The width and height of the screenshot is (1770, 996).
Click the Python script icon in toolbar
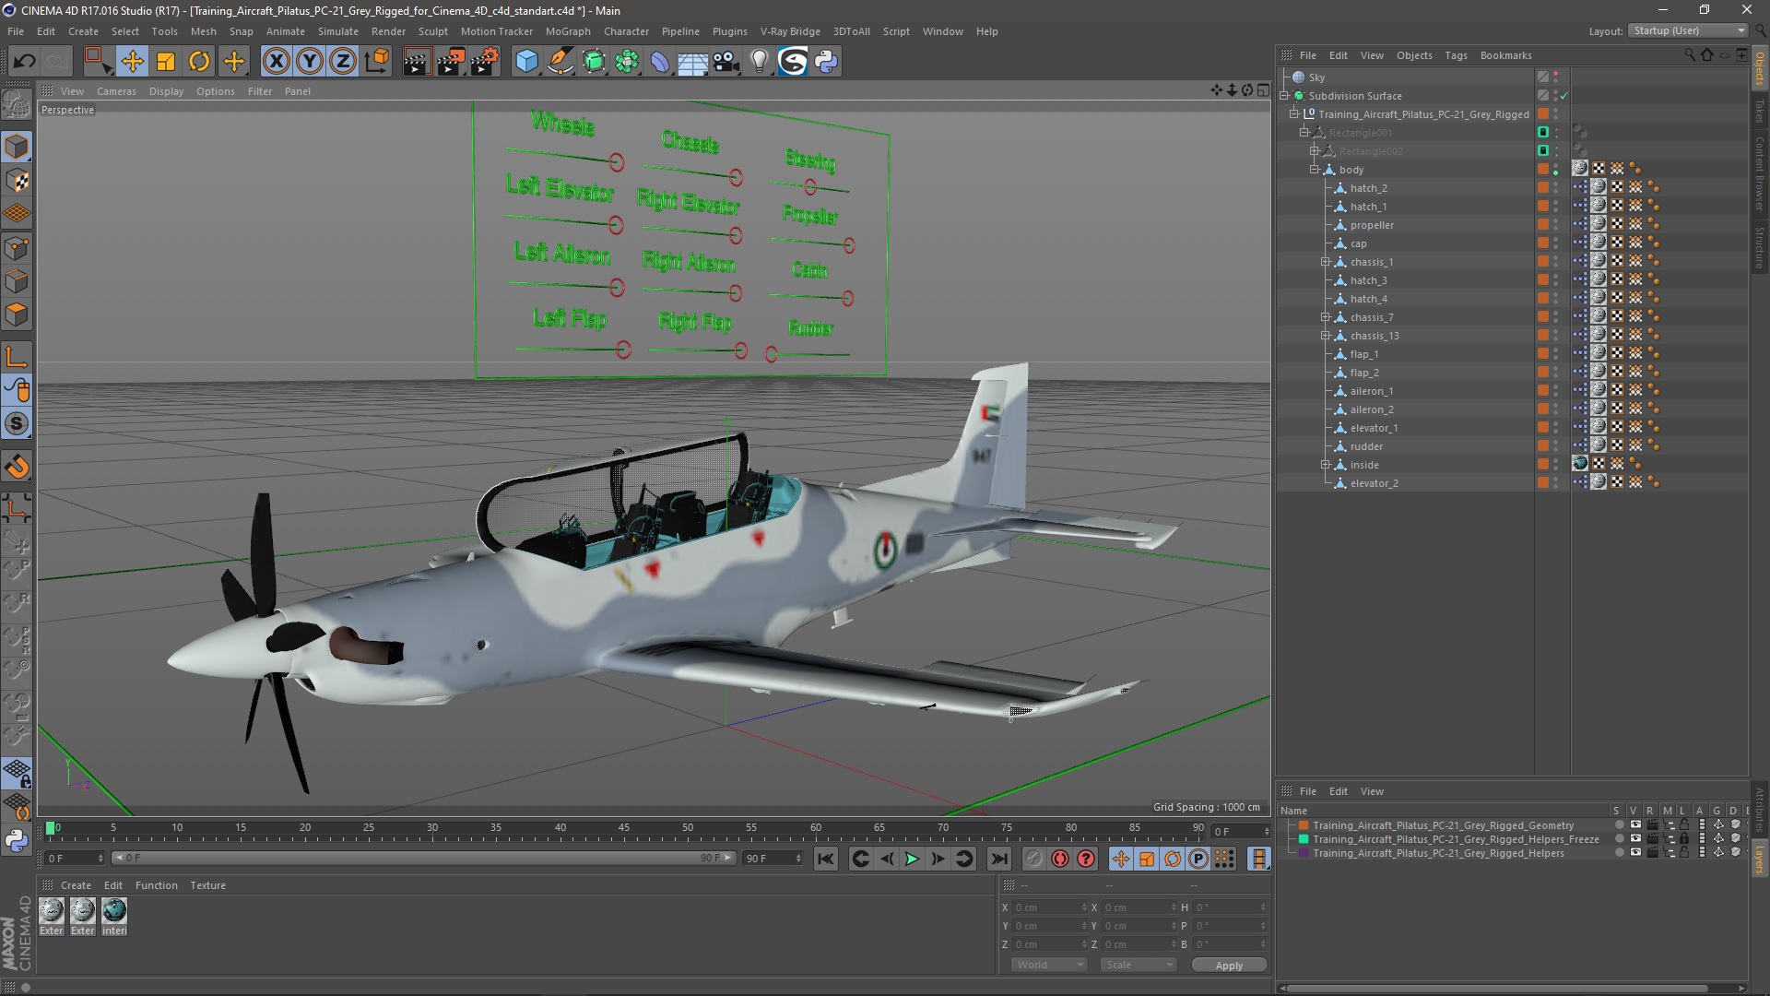(826, 62)
